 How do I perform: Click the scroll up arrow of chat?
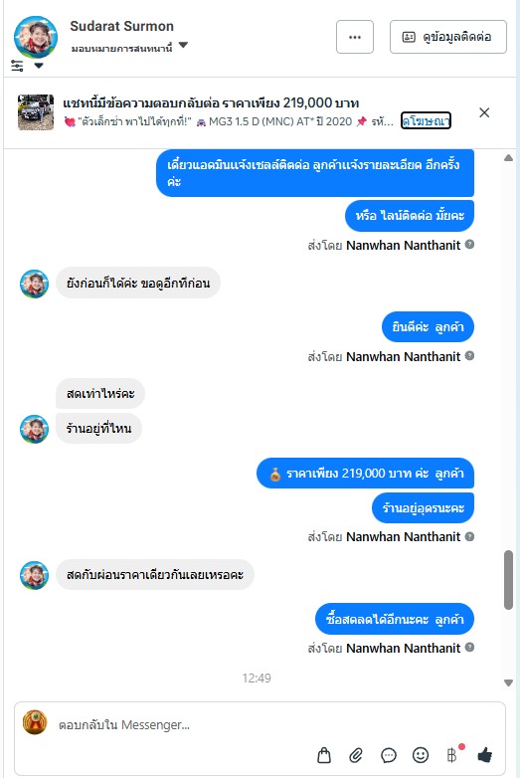[508, 158]
